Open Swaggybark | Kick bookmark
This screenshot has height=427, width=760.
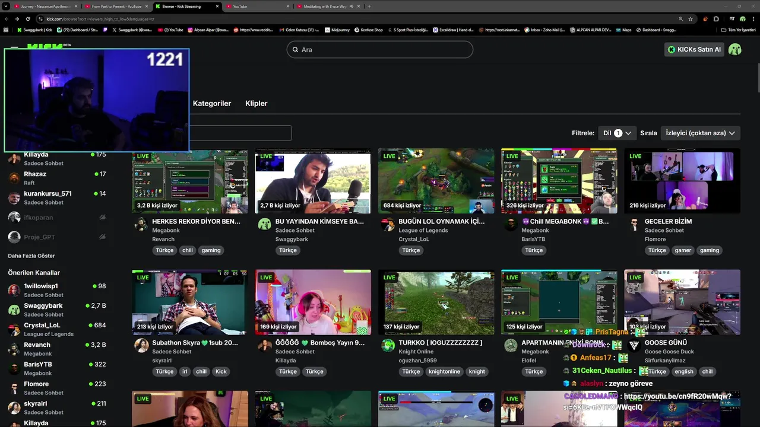(35, 30)
